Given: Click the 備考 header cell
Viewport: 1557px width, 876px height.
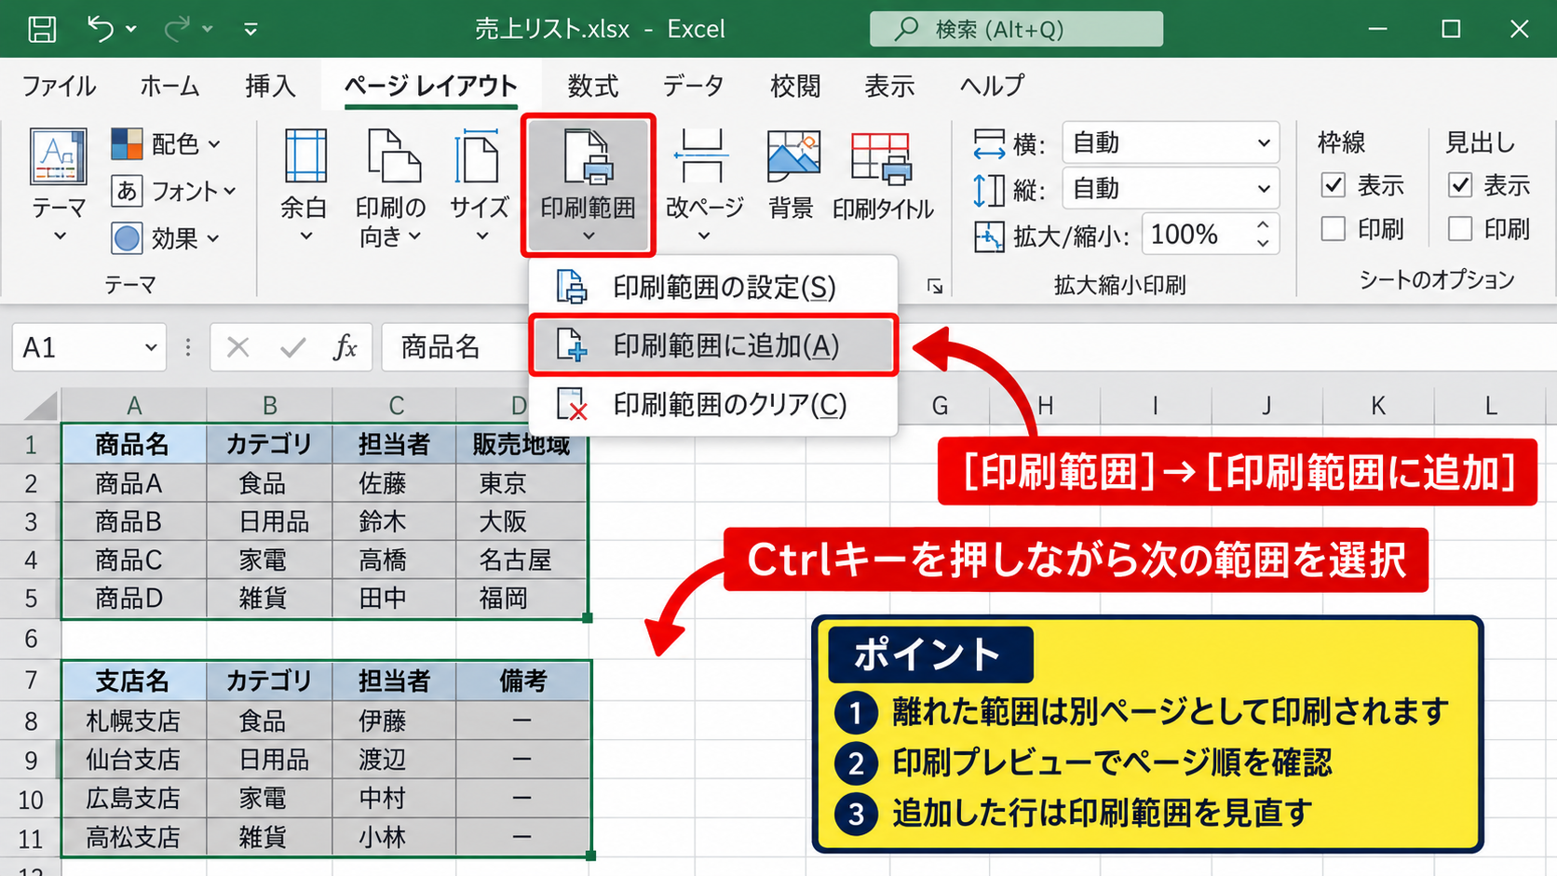Looking at the screenshot, I should (522, 681).
